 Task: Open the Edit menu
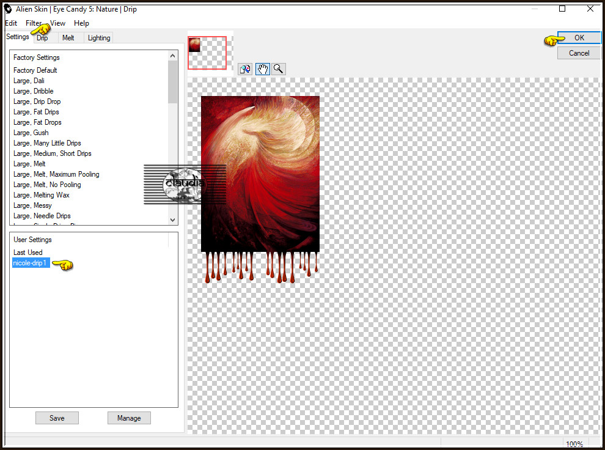point(11,23)
